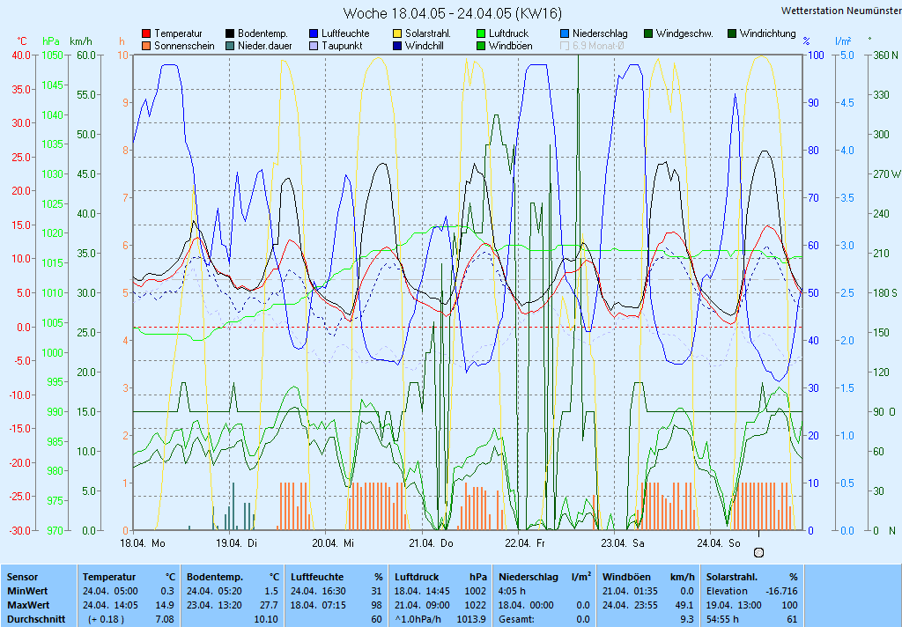Click the chart title Woche 18.04.05 - 24.04.05 (KW16)
Viewport: 902px width, 627px height.
[x=452, y=13]
